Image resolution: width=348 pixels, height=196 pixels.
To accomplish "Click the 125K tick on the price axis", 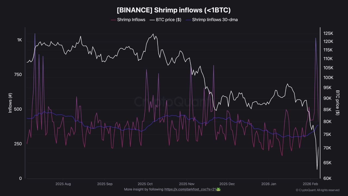I will pos(328,33).
